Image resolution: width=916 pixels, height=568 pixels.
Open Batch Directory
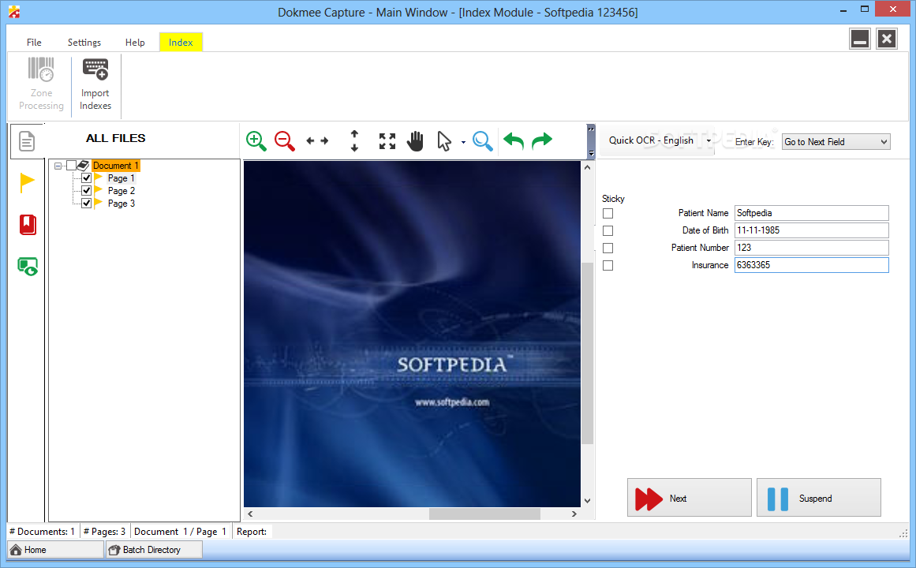point(154,550)
